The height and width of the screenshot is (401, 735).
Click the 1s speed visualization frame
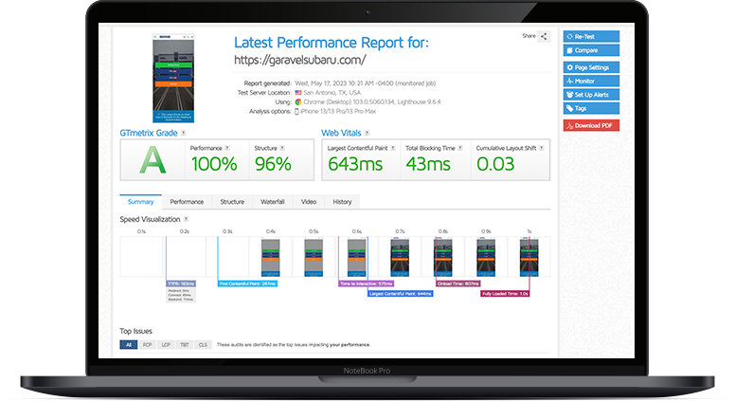[529, 257]
